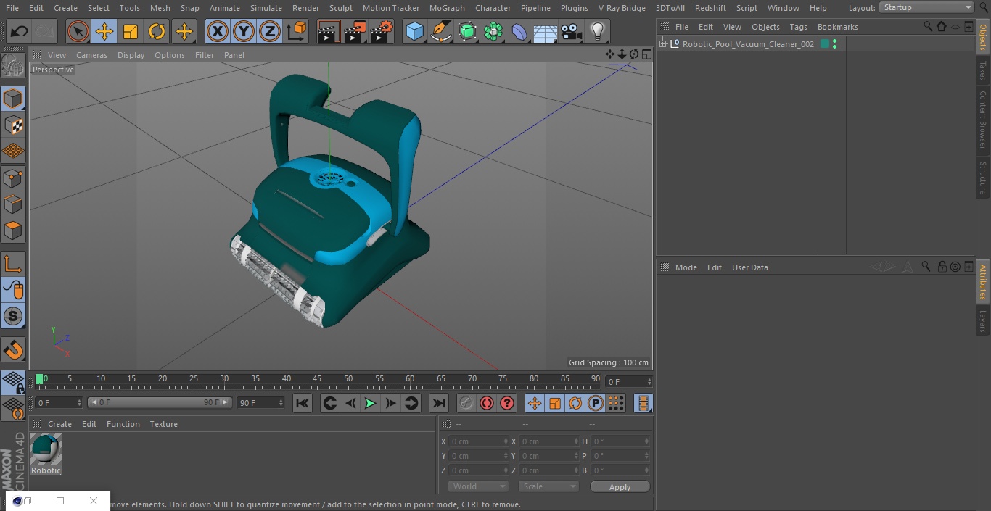Switch to Layers side tab
Image resolution: width=991 pixels, height=511 pixels.
[x=983, y=321]
